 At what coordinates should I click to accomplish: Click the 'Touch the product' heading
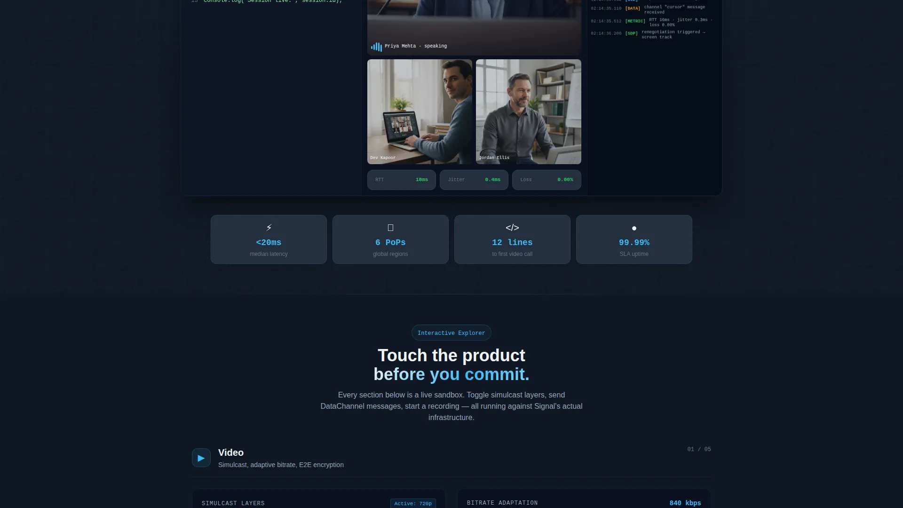[x=451, y=356]
